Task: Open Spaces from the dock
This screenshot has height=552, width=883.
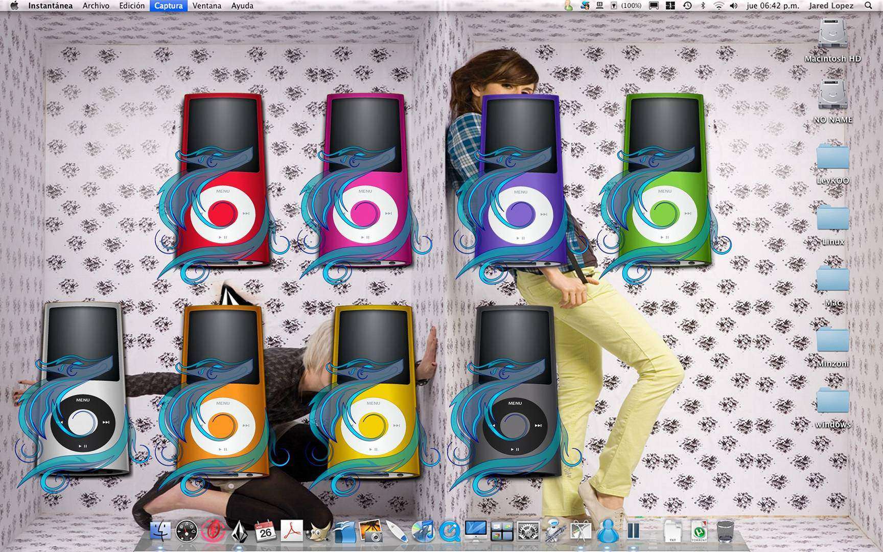Action: pos(502,532)
